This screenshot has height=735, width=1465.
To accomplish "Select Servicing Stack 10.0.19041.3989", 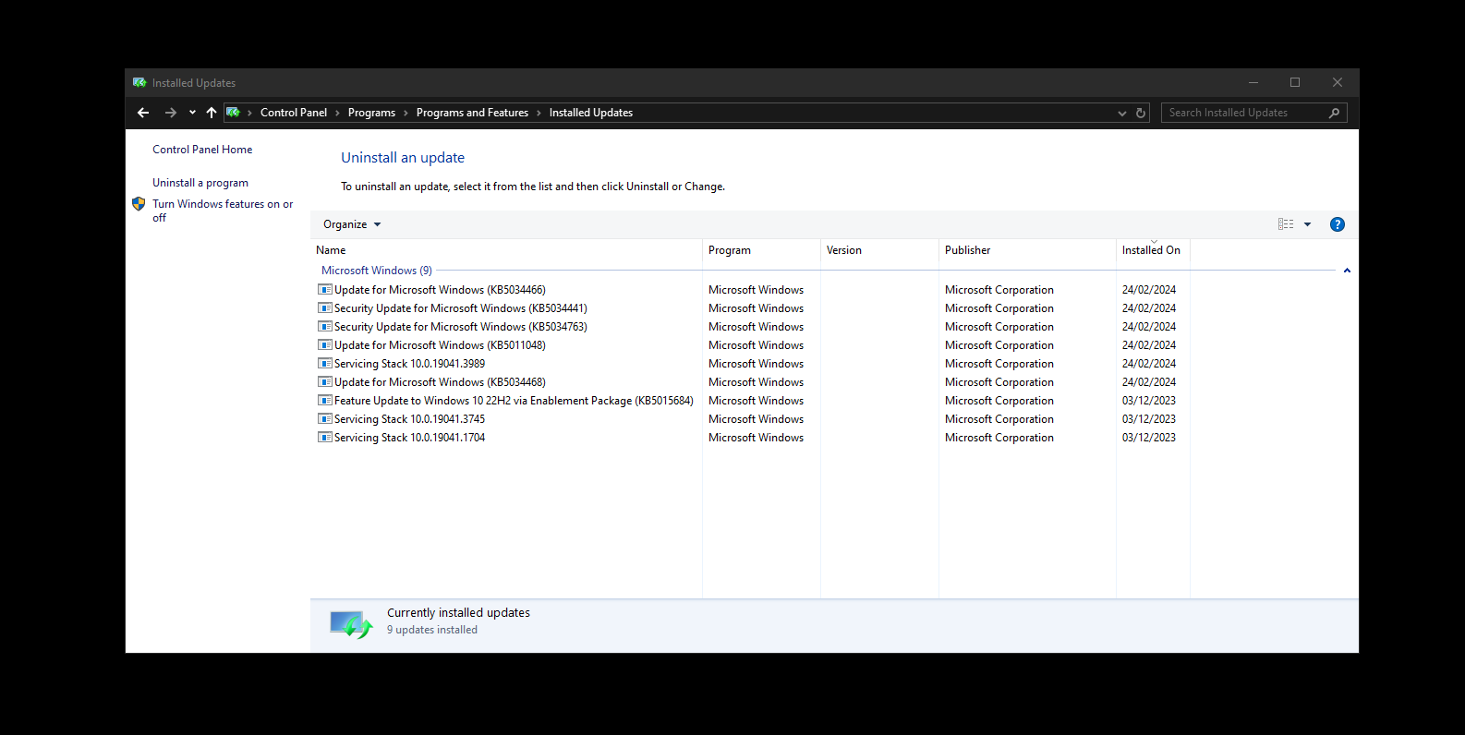I will tap(409, 364).
